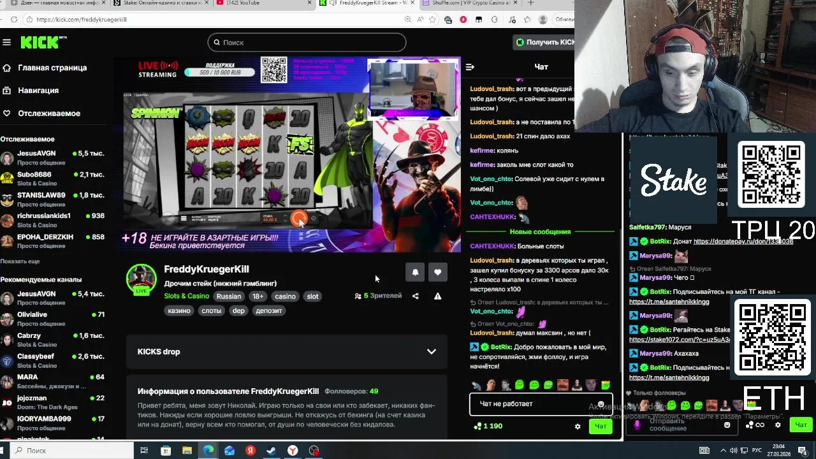Screen dimensions: 816x459
Task: Toggle notification bell for FreddyKruegerKill
Action: tap(415, 272)
